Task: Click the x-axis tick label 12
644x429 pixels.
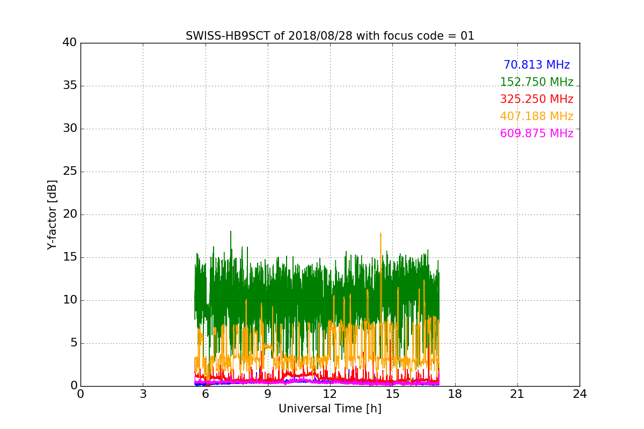Action: (x=330, y=394)
